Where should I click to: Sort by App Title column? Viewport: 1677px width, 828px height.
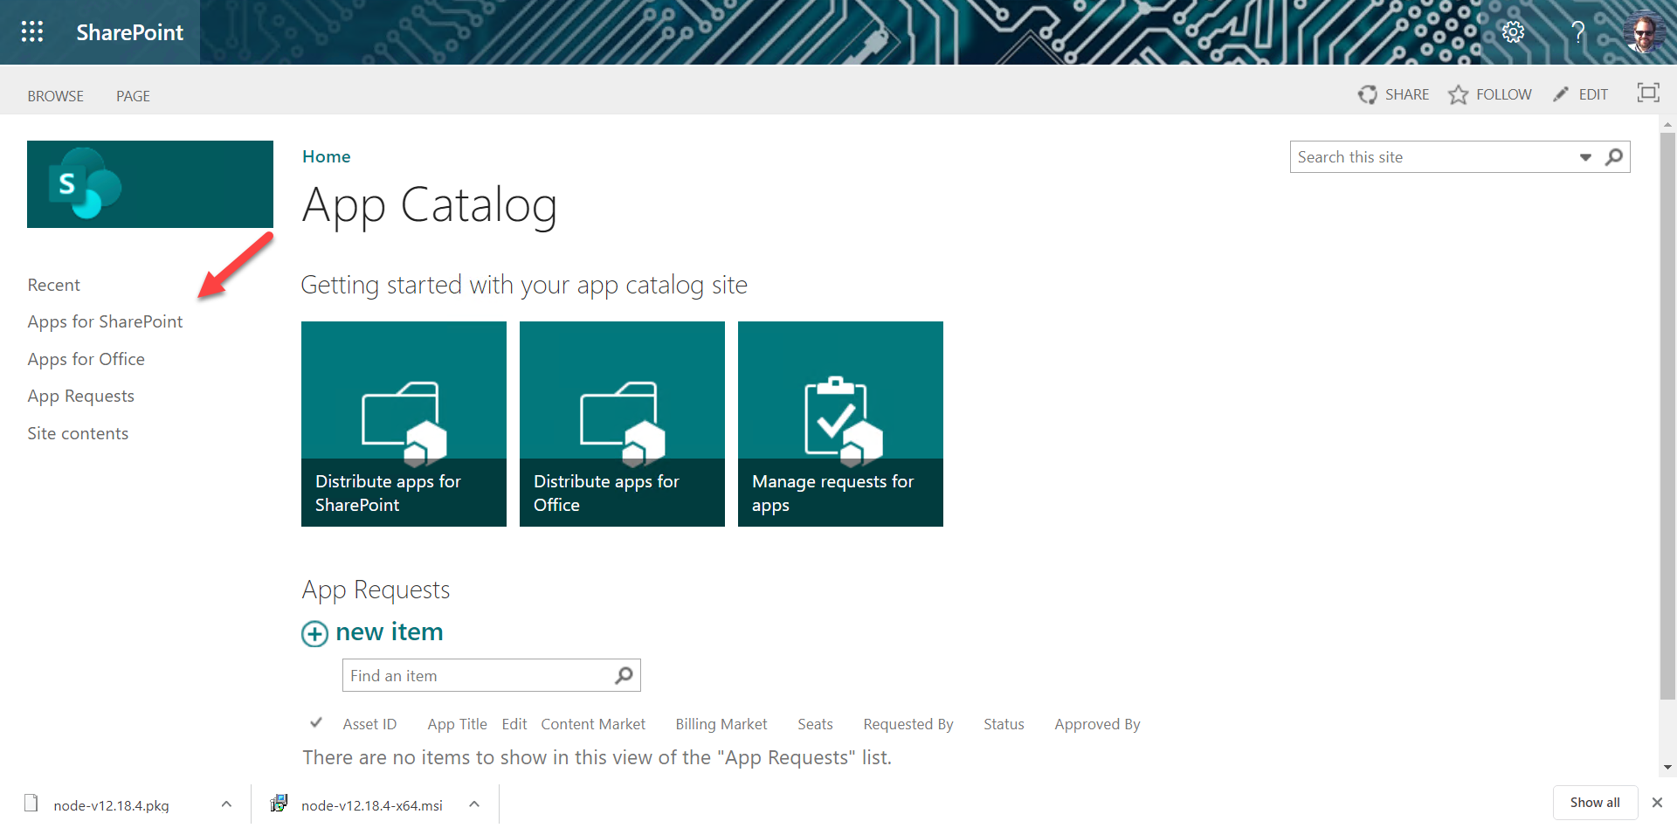pyautogui.click(x=457, y=724)
